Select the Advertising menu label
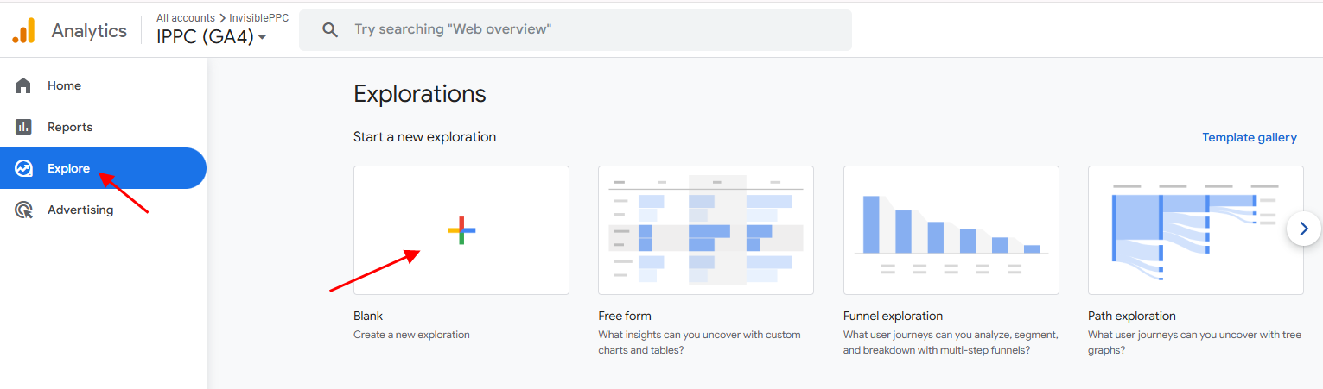1323x389 pixels. 80,210
